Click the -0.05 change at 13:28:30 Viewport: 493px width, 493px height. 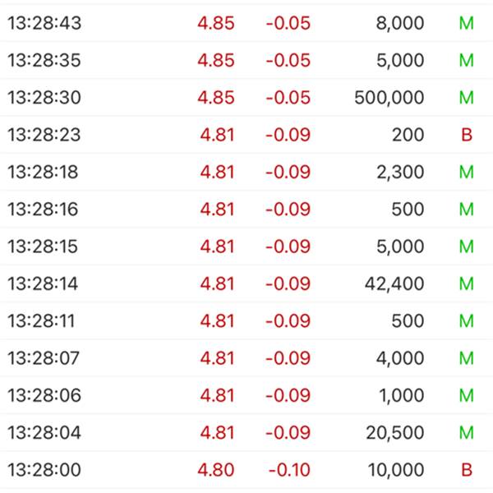pyautogui.click(x=288, y=98)
